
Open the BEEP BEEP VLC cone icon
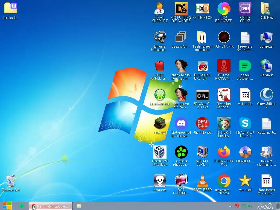[202, 183]
